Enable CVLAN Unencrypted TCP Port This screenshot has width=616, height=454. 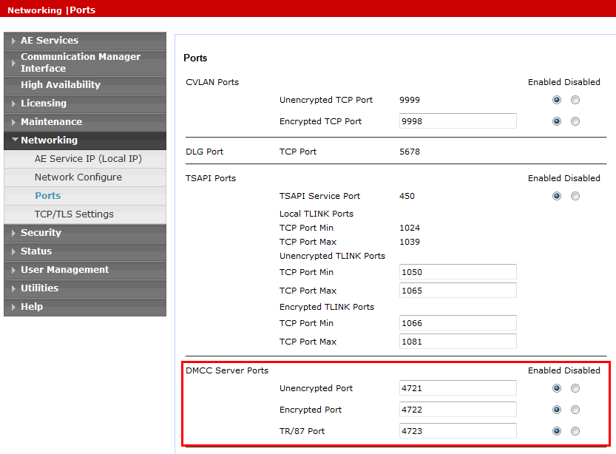(x=557, y=100)
